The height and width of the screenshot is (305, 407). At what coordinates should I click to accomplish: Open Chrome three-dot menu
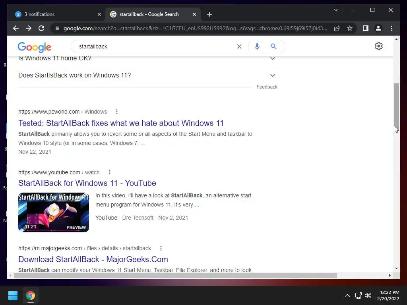pyautogui.click(x=391, y=28)
